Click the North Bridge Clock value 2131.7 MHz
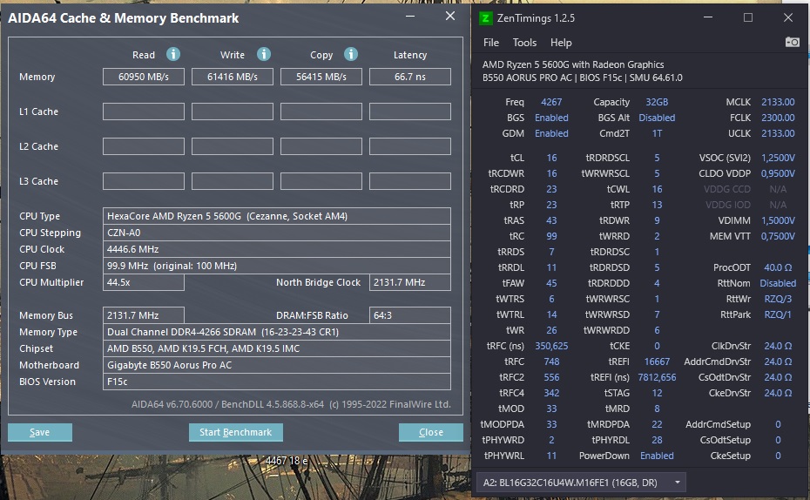 tap(410, 282)
